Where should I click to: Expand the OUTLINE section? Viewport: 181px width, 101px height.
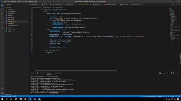8,94
